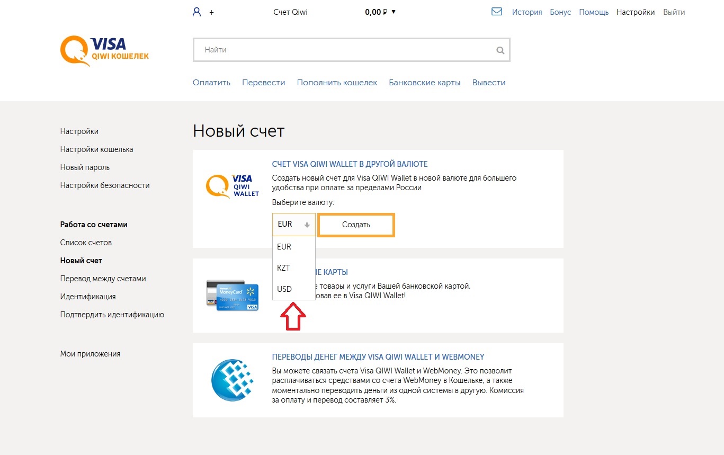Open Перевод между счетами in sidebar
The height and width of the screenshot is (455, 724).
(x=103, y=279)
